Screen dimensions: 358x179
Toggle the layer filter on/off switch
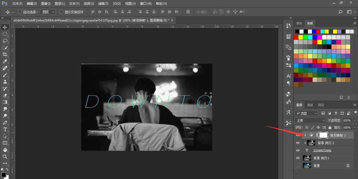[355, 112]
